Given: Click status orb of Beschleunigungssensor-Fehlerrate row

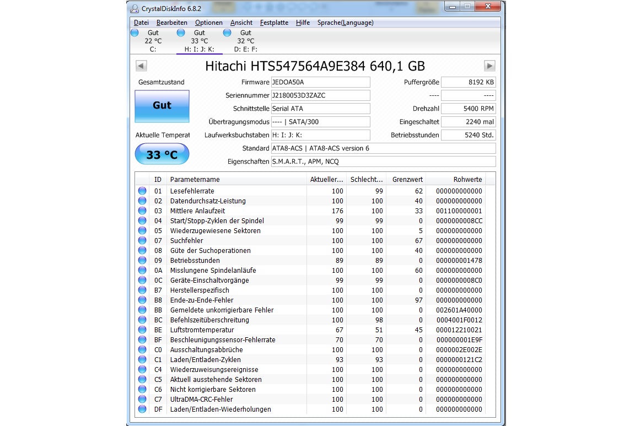Looking at the screenshot, I should point(142,339).
